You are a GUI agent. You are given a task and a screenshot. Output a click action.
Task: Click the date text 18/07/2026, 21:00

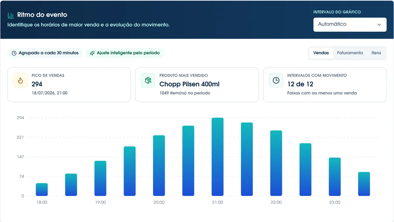coord(50,93)
